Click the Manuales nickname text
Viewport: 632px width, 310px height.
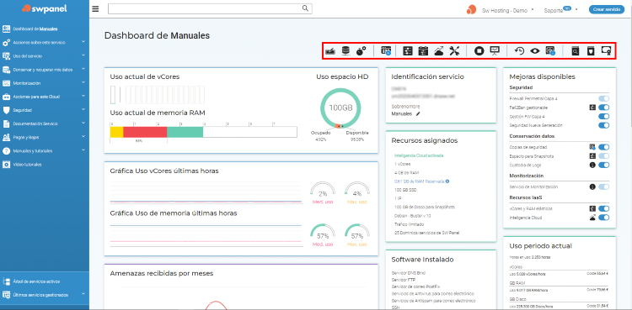coord(402,113)
